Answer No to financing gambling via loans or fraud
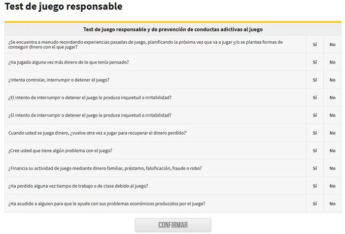The width and height of the screenshot is (345, 234). click(332, 169)
